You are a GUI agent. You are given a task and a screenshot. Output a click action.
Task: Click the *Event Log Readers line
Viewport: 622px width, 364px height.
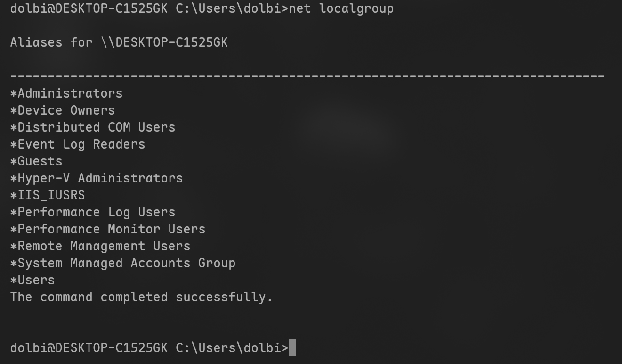pyautogui.click(x=78, y=144)
